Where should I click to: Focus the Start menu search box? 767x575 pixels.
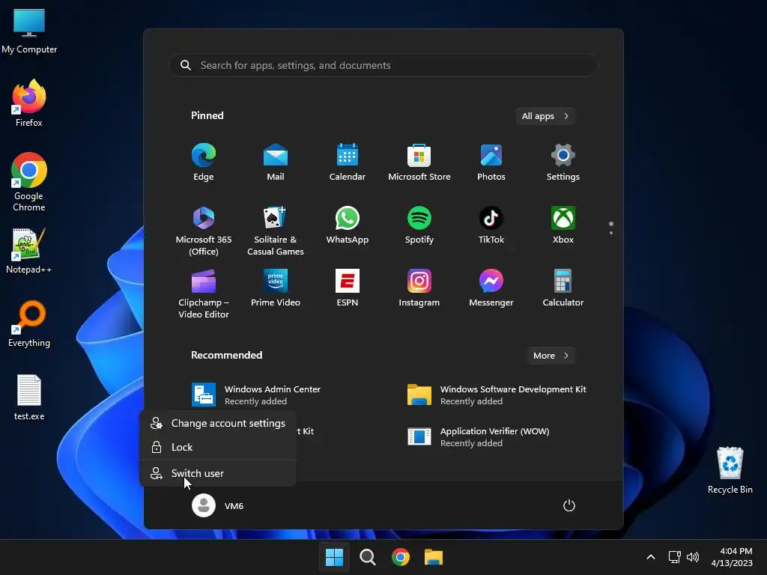[x=383, y=65]
